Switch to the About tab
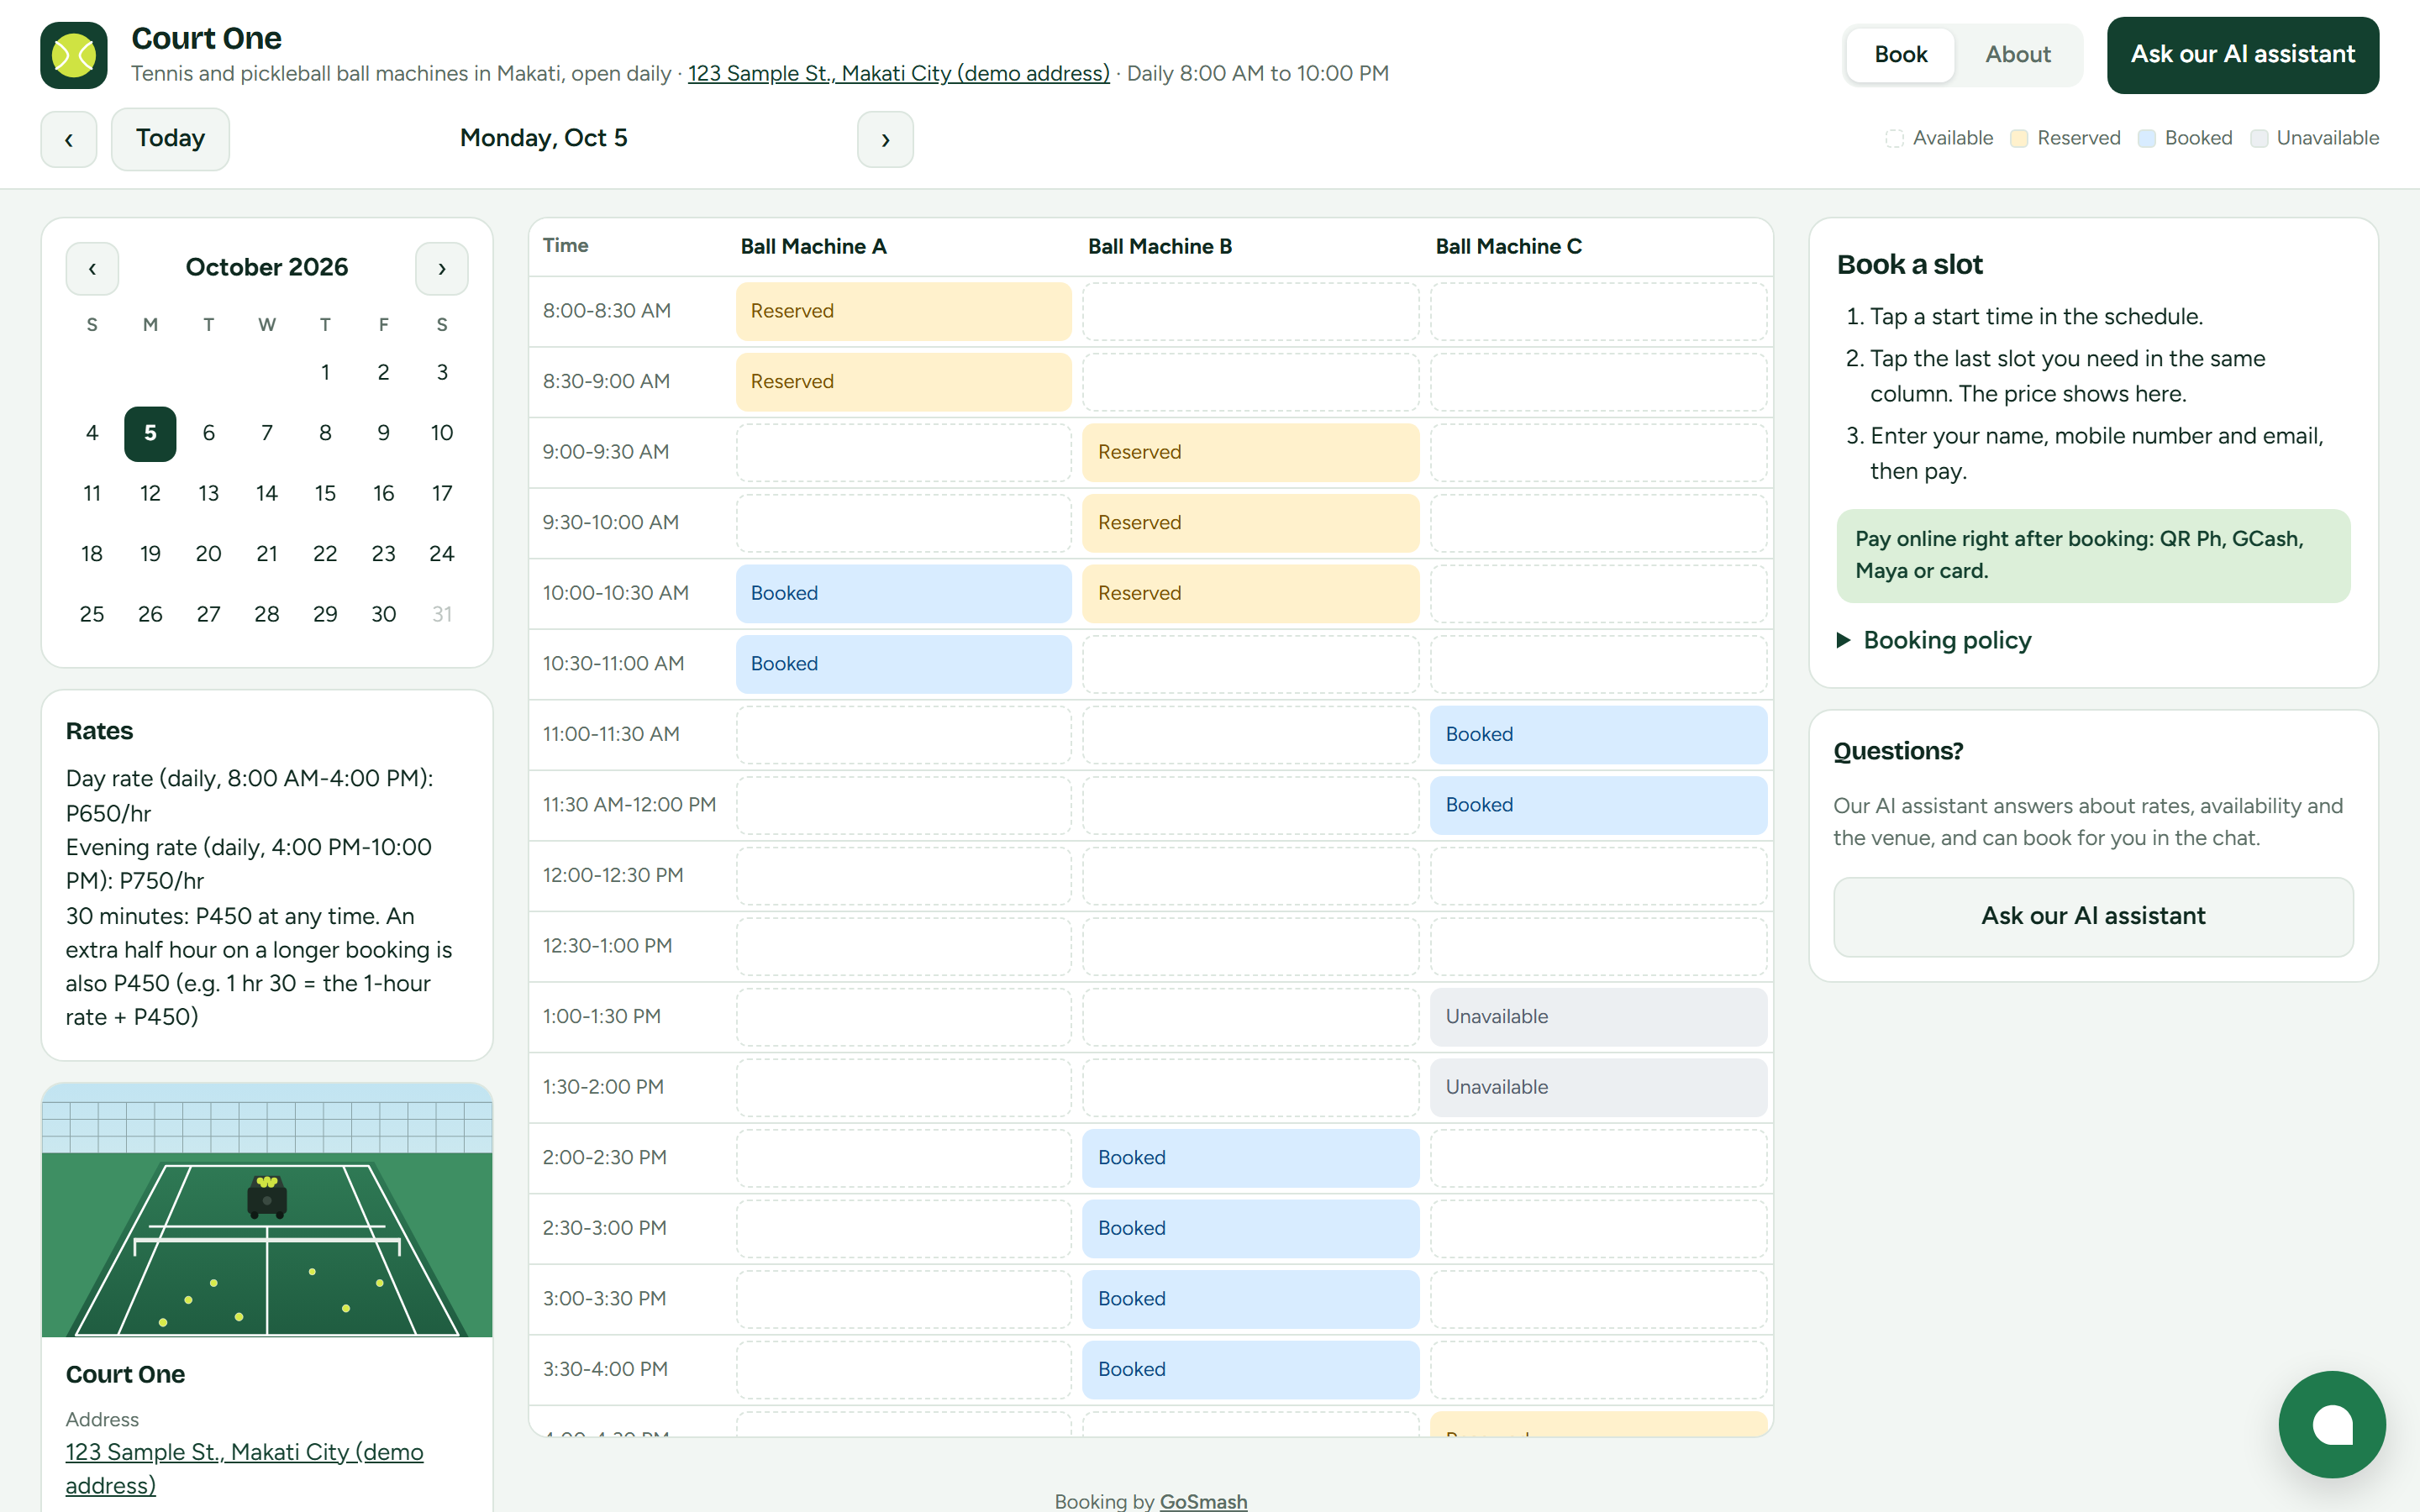2420x1512 pixels. click(2018, 55)
